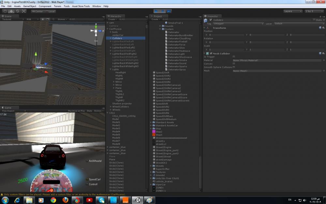The image size is (326, 204).
Task: Open Mesh Collider gear settings
Action: click(323, 54)
